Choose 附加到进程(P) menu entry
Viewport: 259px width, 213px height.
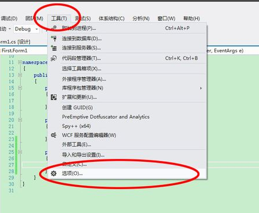(x=127, y=28)
